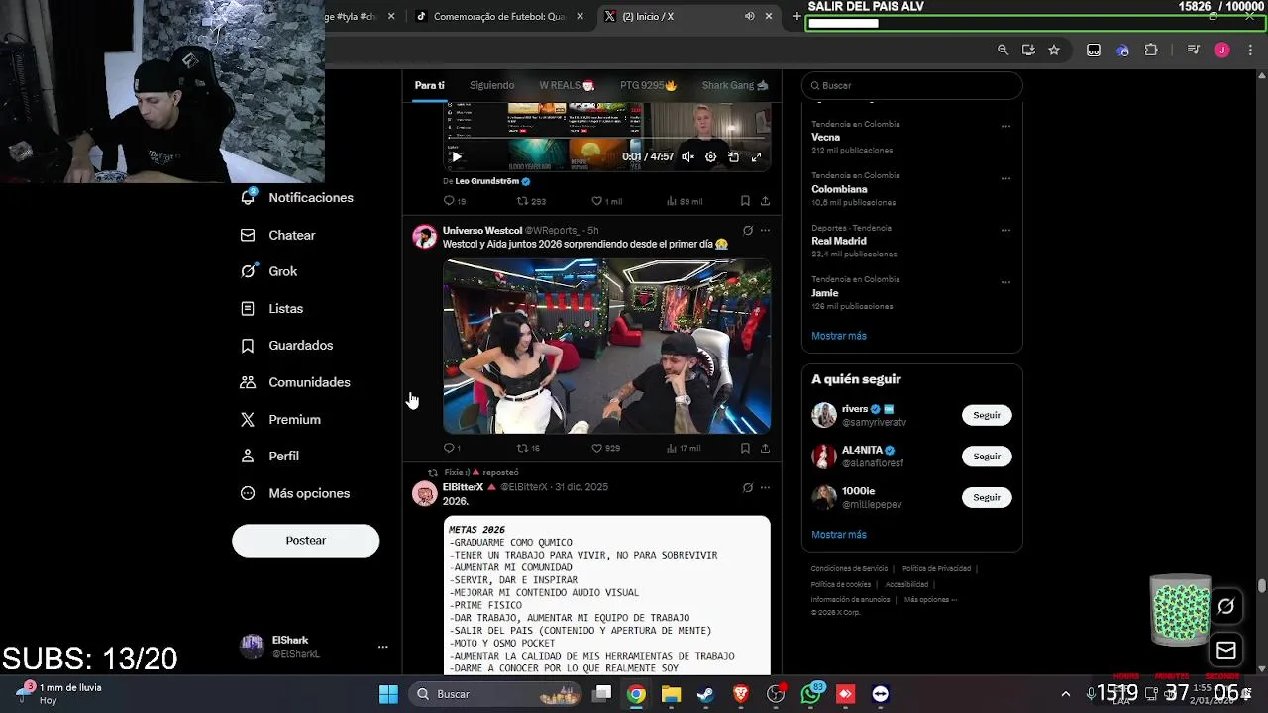Open Más opciones in sidebar
The image size is (1268, 713).
click(295, 493)
